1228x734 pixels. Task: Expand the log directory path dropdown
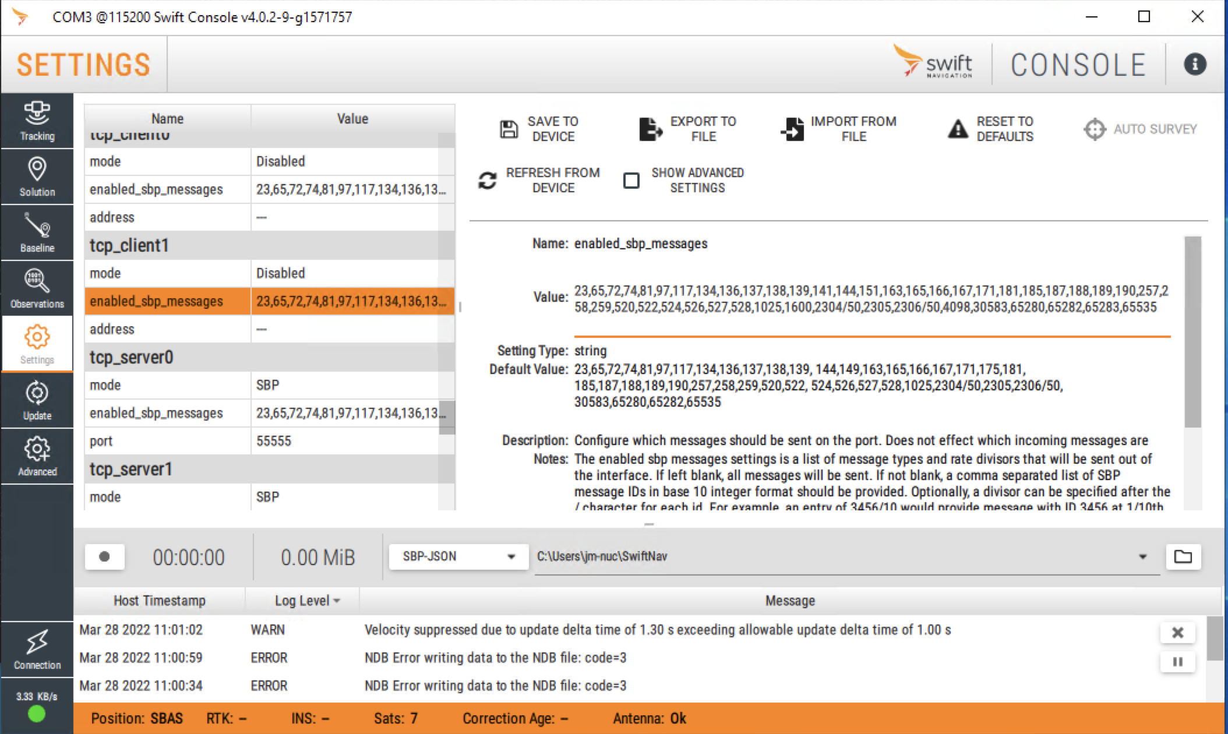point(1142,556)
